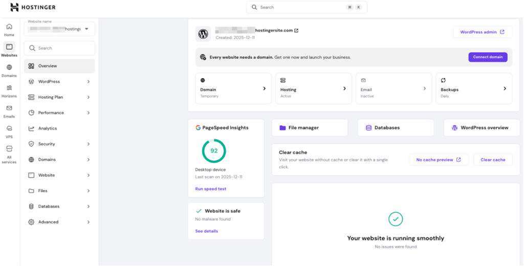
Task: Open VPS in left rail
Action: (x=9, y=131)
